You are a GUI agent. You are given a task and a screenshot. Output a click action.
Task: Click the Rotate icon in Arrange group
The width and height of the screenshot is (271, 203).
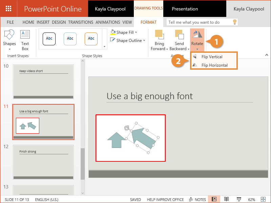[197, 35]
